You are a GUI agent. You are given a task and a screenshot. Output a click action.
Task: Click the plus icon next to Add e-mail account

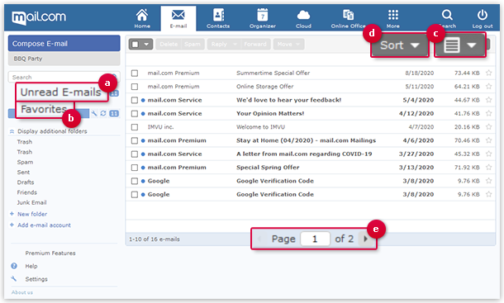[12, 225]
